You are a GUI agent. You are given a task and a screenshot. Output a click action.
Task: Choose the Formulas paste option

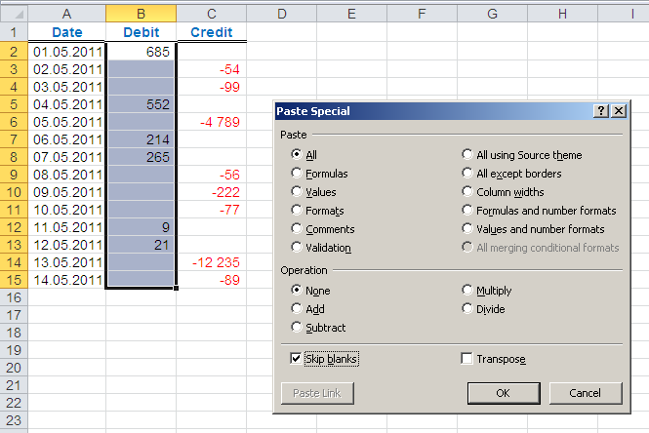pos(297,174)
